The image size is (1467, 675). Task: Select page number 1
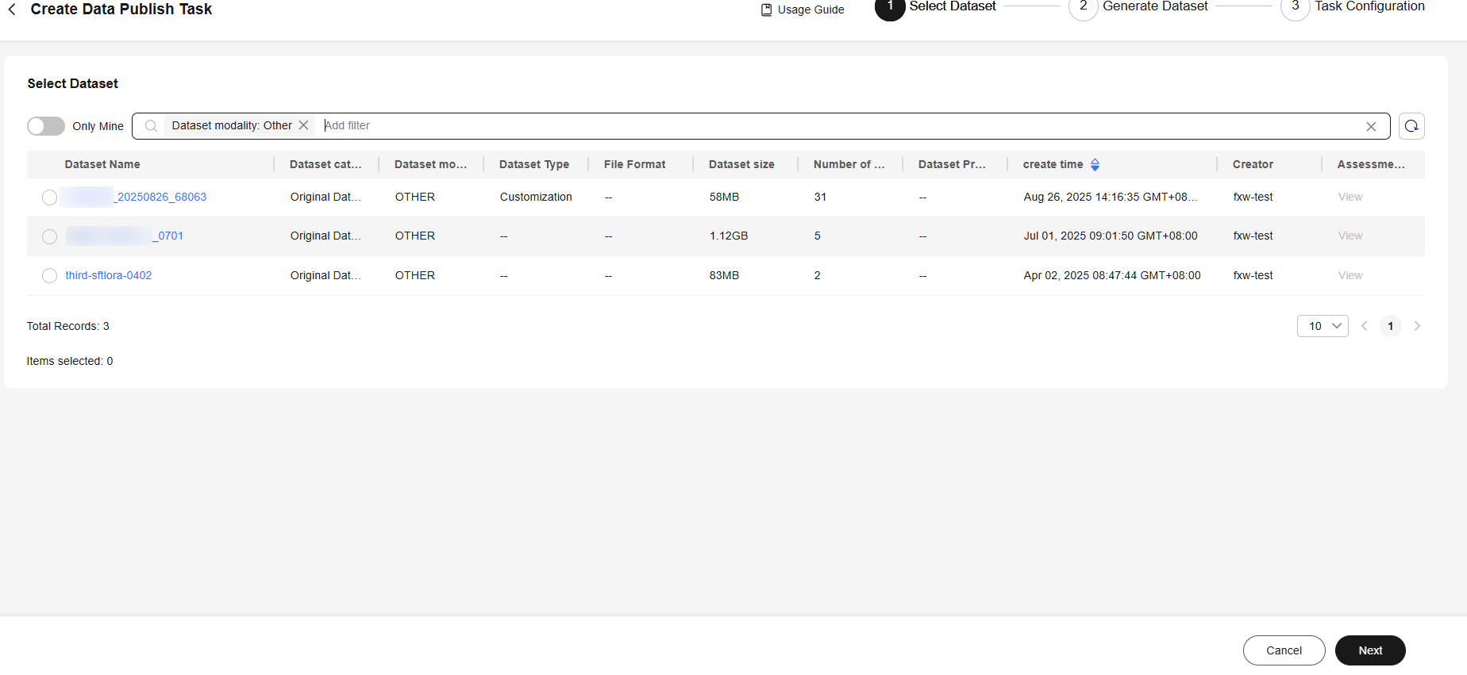[x=1390, y=326]
